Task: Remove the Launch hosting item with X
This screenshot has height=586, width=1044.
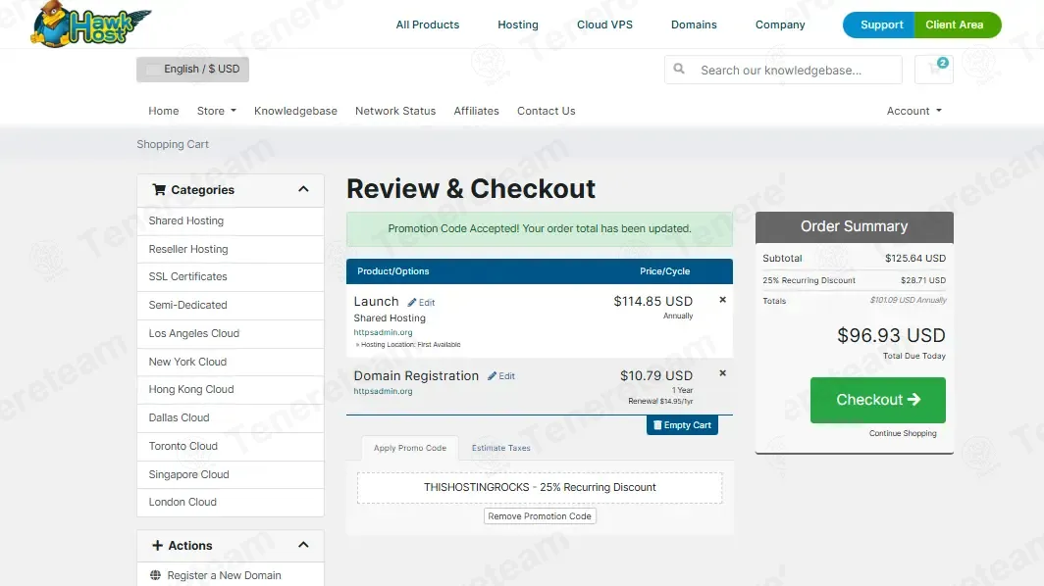Action: tap(722, 300)
